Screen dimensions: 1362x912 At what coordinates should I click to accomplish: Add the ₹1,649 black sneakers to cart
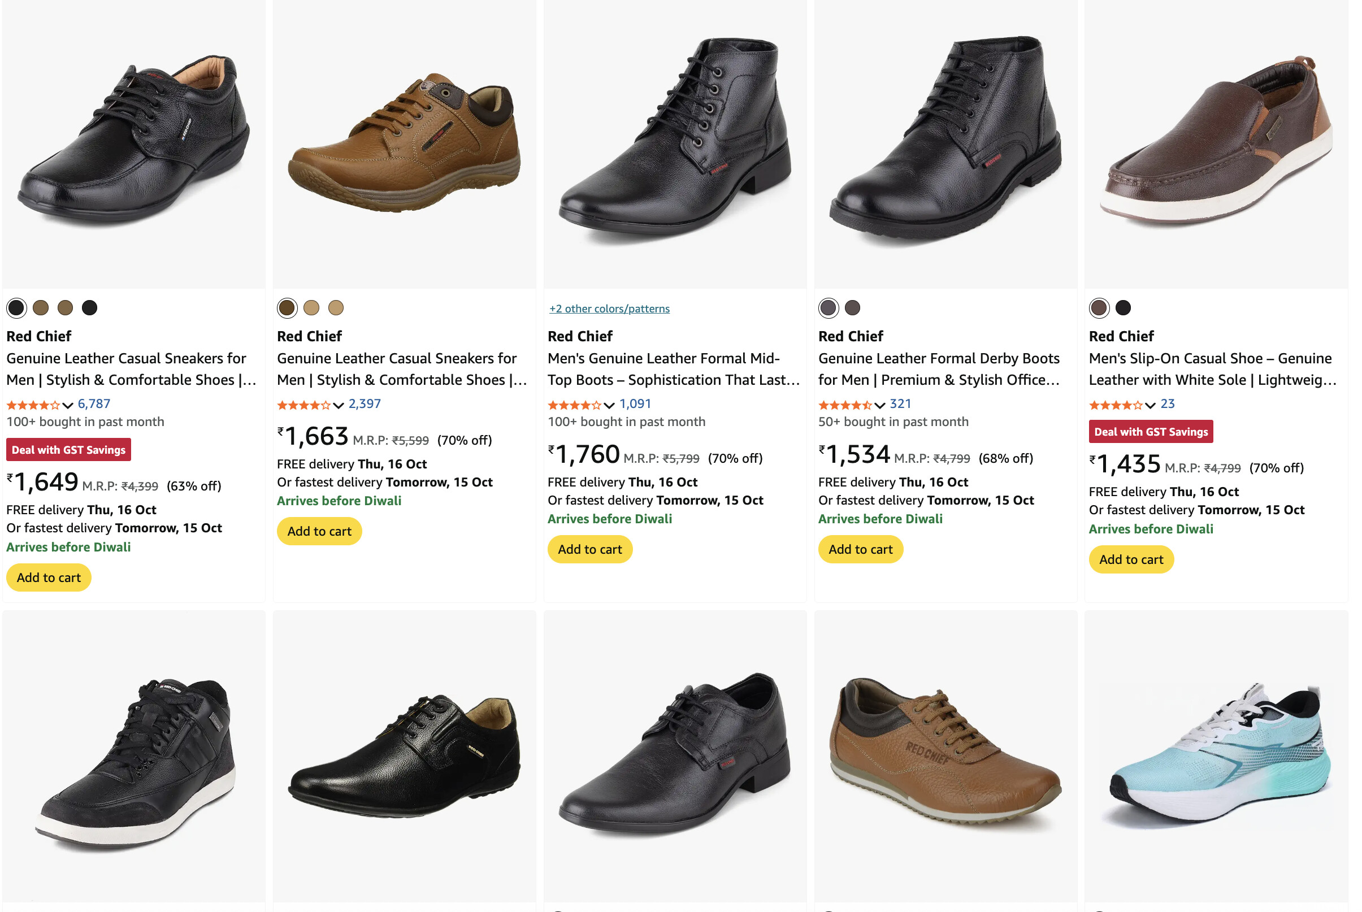click(x=49, y=577)
